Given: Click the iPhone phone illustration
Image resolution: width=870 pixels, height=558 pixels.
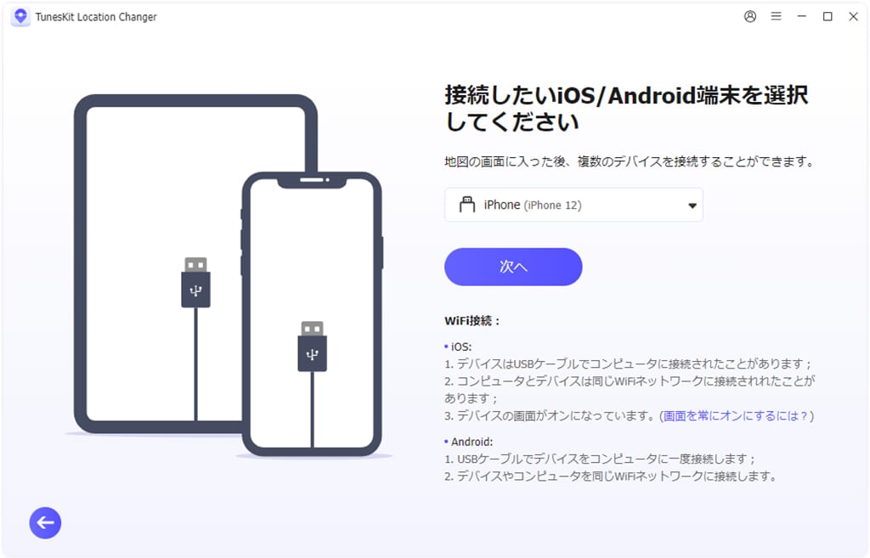Looking at the screenshot, I should click(313, 314).
